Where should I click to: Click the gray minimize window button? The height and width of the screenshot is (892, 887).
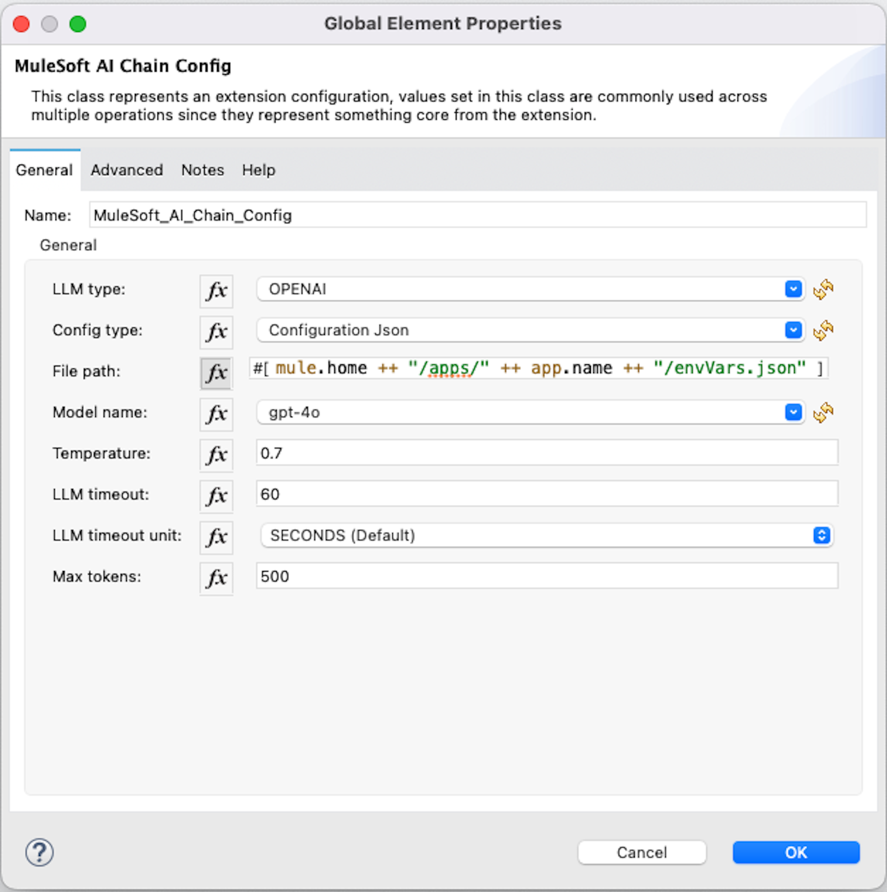pos(49,24)
